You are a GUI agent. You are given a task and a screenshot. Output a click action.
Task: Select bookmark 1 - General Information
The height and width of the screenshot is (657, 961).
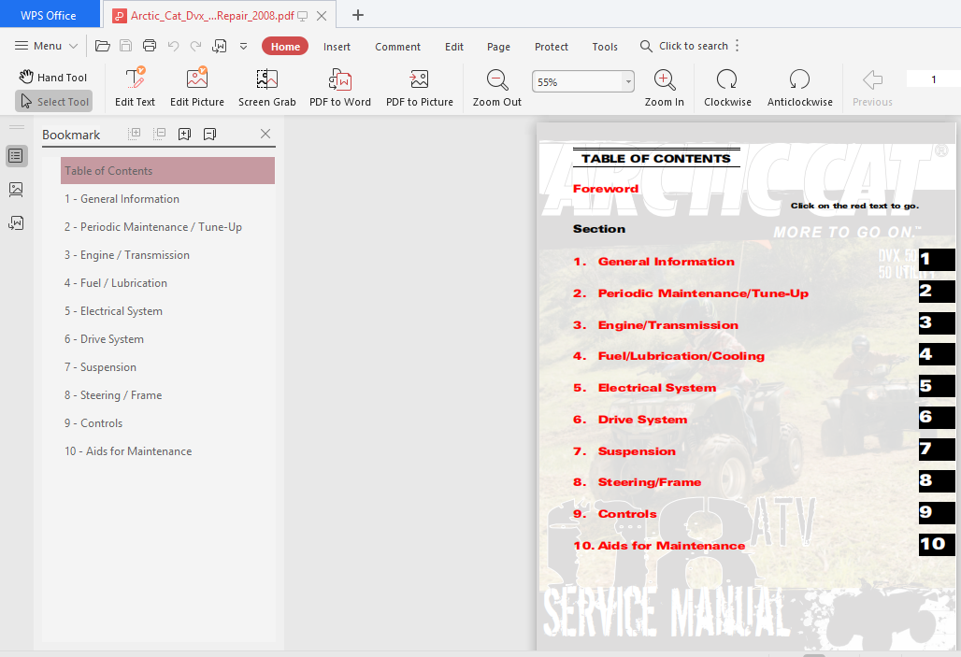pos(122,199)
